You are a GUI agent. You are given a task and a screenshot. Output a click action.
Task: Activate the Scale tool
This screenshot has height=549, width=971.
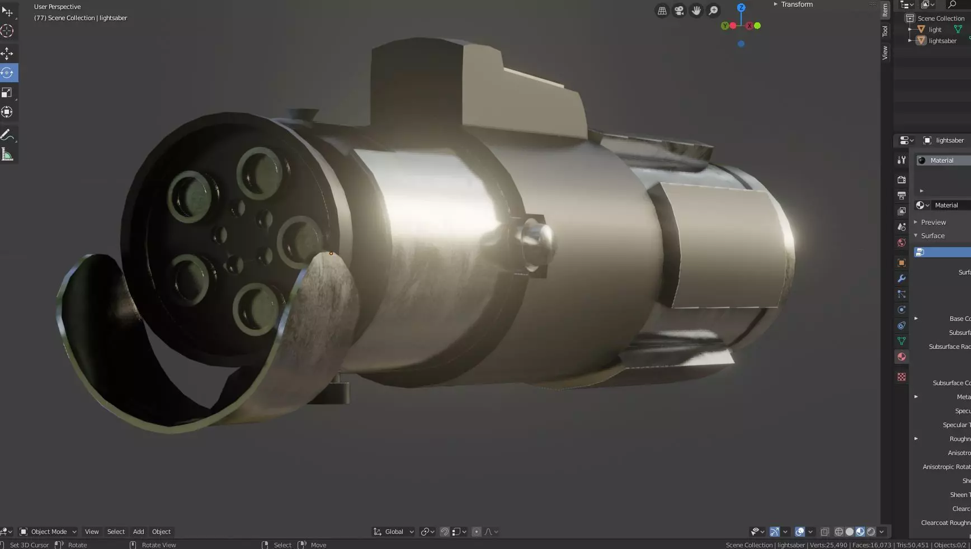[7, 92]
